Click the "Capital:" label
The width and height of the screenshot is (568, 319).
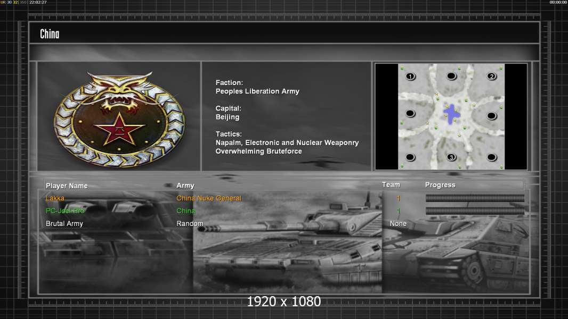click(x=228, y=108)
